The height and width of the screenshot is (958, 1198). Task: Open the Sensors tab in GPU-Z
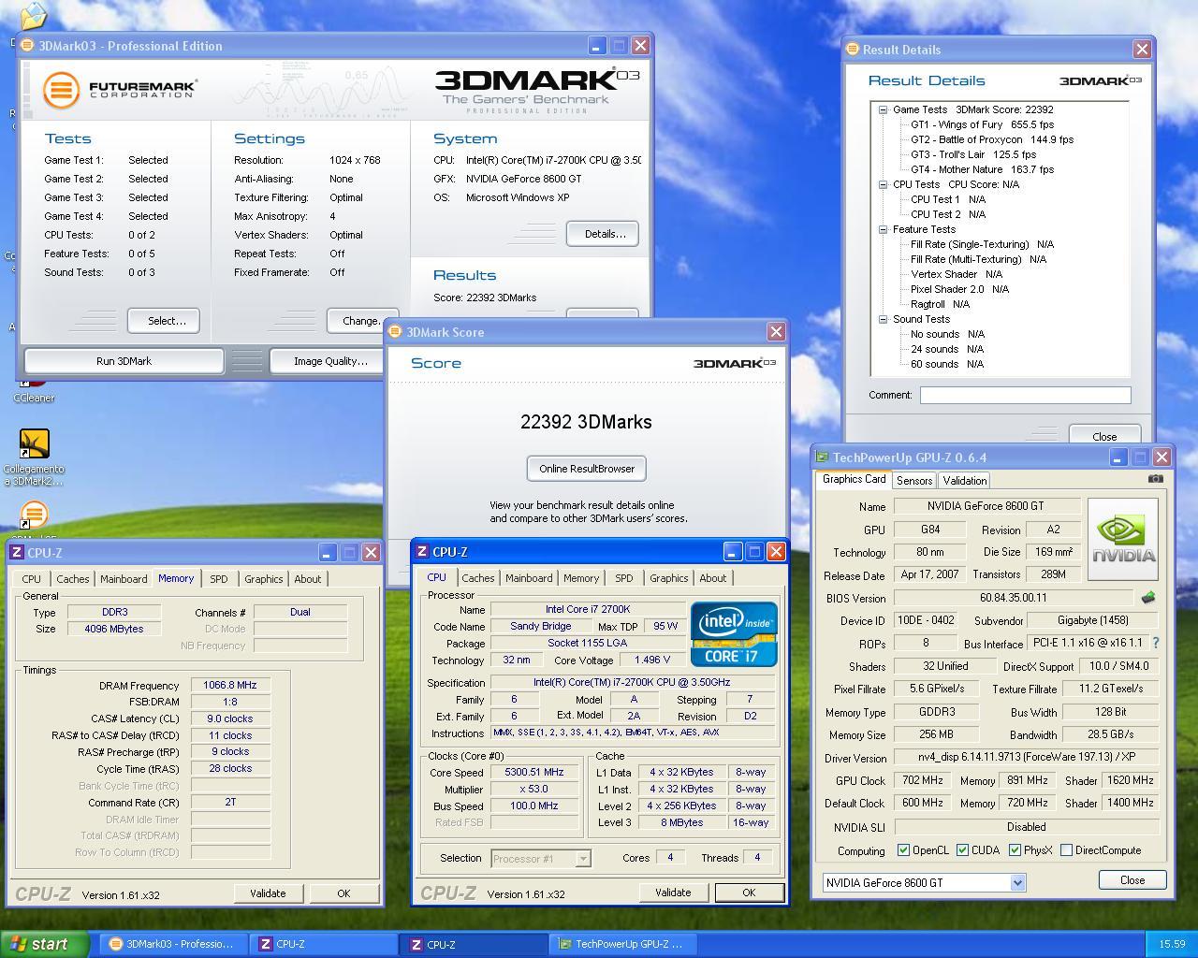tap(914, 480)
